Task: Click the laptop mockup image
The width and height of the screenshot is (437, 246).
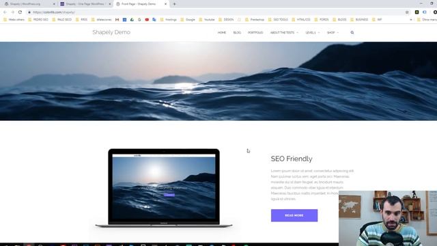Action: (x=164, y=189)
